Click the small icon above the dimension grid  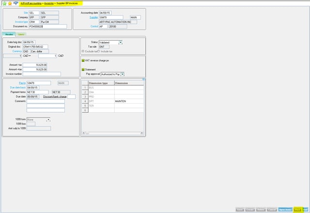pos(143,79)
